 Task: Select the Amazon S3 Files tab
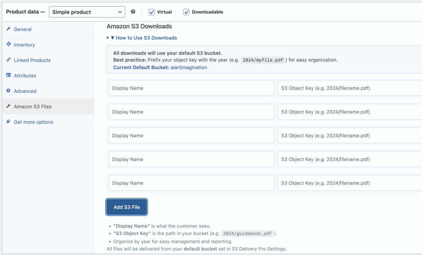click(33, 107)
